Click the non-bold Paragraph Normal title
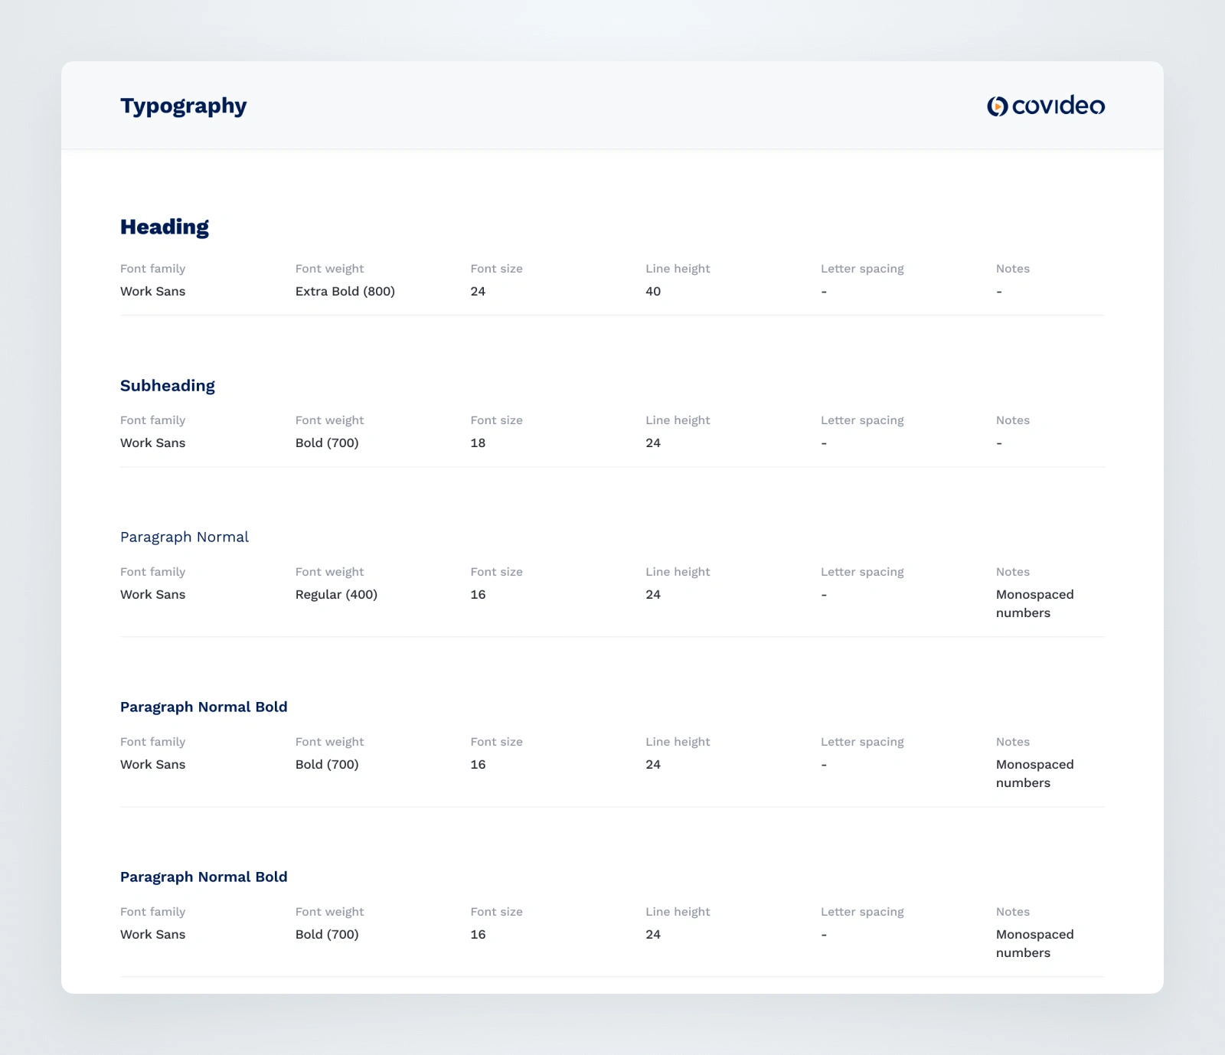Image resolution: width=1225 pixels, height=1055 pixels. coord(185,537)
